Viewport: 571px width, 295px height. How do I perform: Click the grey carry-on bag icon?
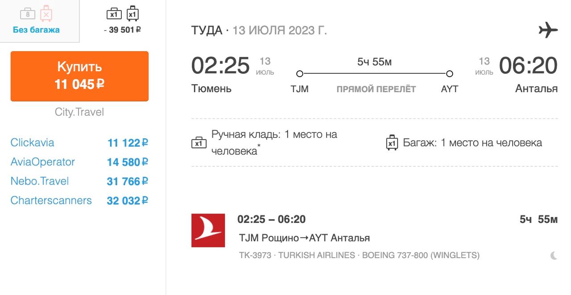pos(28,14)
